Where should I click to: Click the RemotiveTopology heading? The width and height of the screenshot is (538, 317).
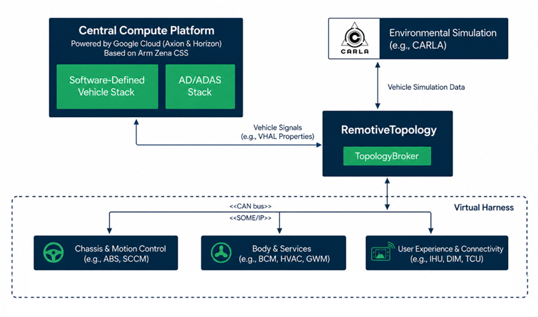[388, 130]
